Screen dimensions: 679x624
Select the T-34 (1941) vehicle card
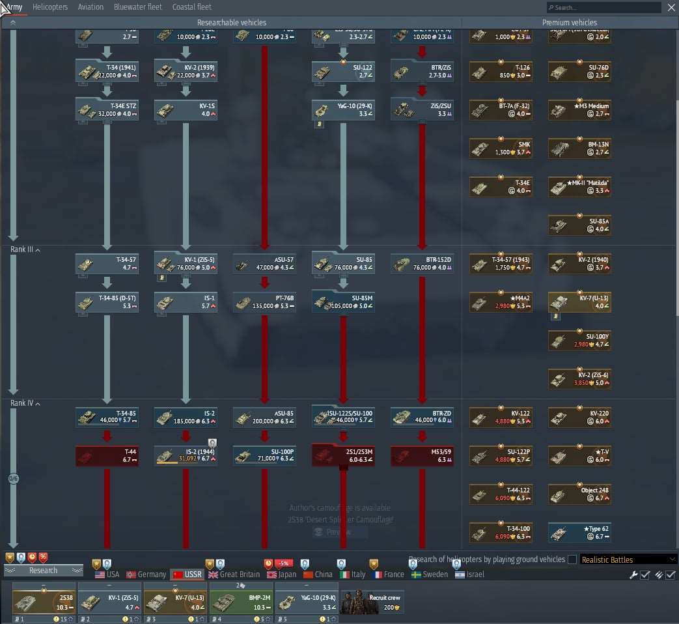107,71
